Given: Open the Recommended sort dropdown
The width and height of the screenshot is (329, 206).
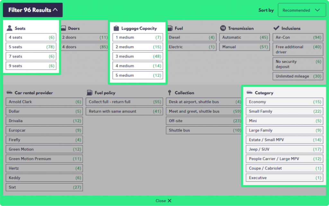Looking at the screenshot, I should click(x=302, y=10).
